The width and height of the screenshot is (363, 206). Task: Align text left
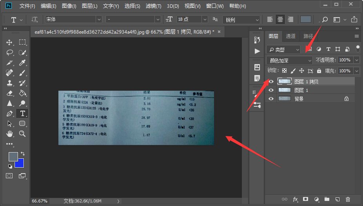click(x=270, y=20)
